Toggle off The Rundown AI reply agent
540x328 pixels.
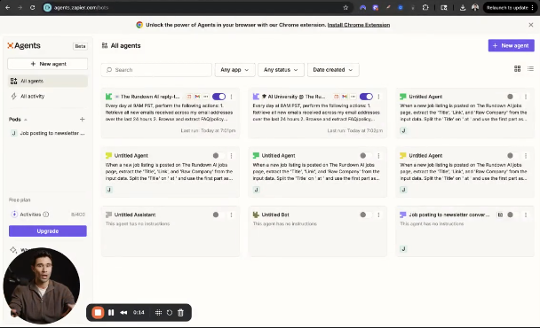218,97
